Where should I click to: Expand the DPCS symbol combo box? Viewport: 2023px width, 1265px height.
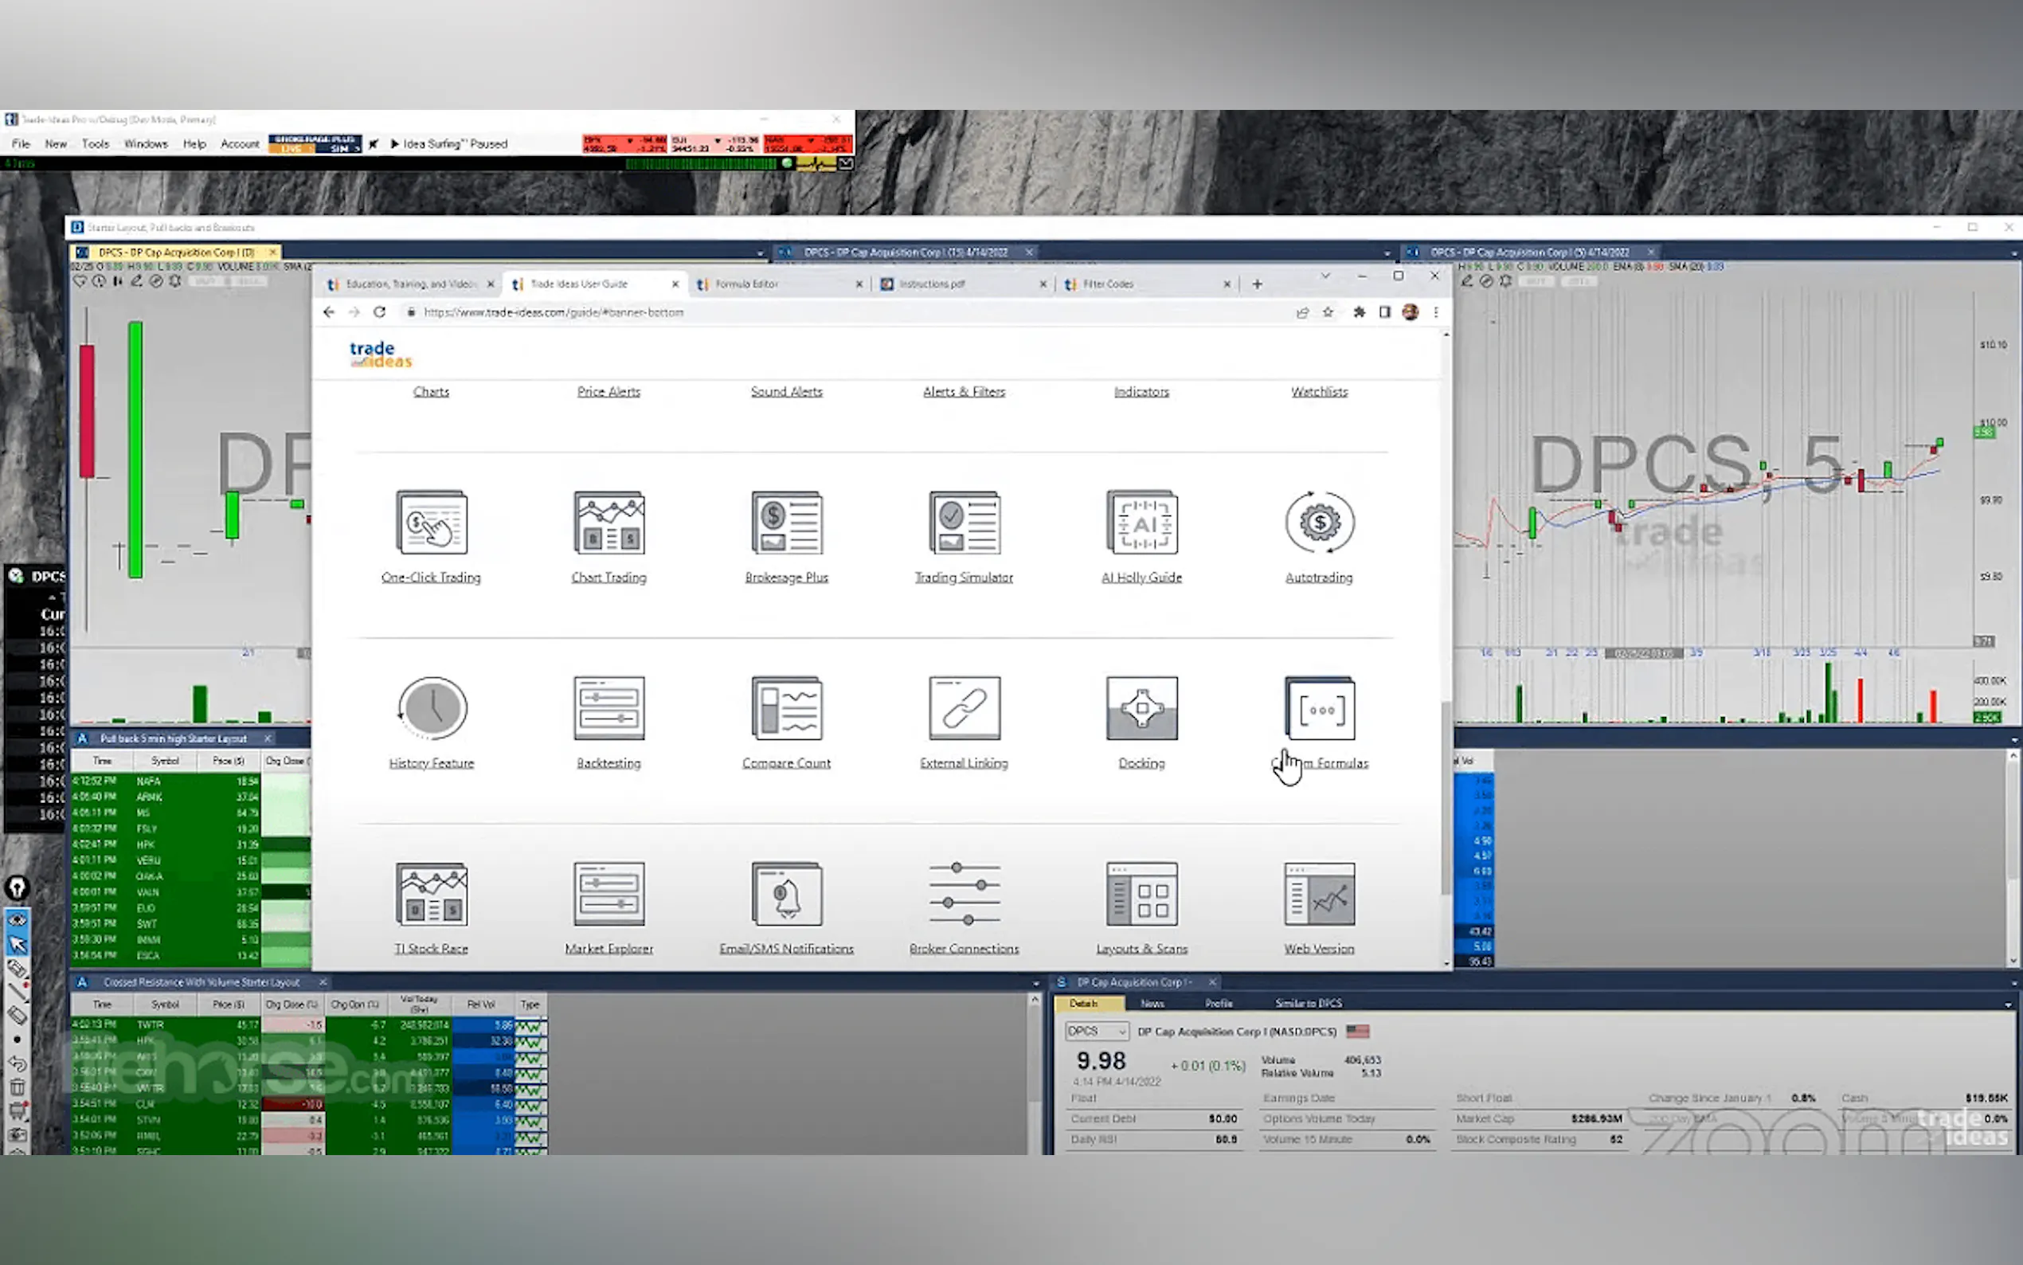[x=1121, y=1032]
